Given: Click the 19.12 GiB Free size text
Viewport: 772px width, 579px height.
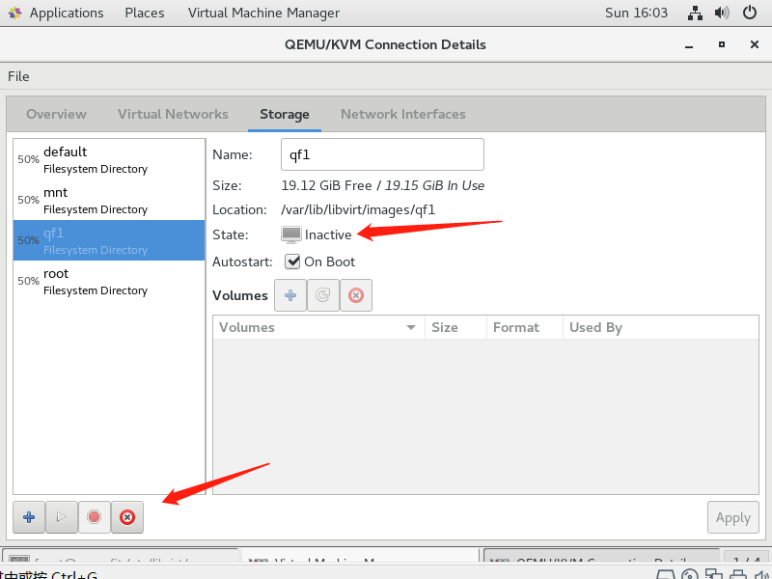Looking at the screenshot, I should [326, 185].
